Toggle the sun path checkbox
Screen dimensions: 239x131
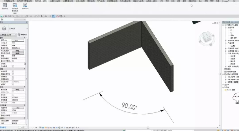13,66
